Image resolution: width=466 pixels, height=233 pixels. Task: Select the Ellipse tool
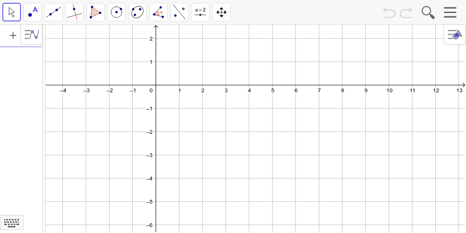(x=137, y=12)
